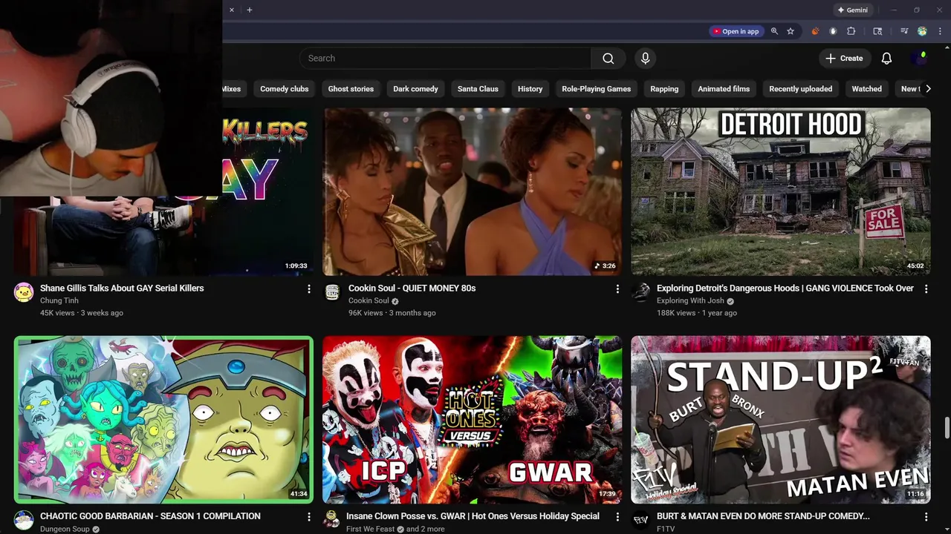Open First We Feast channel avatar
This screenshot has width=951, height=534.
coord(332,520)
